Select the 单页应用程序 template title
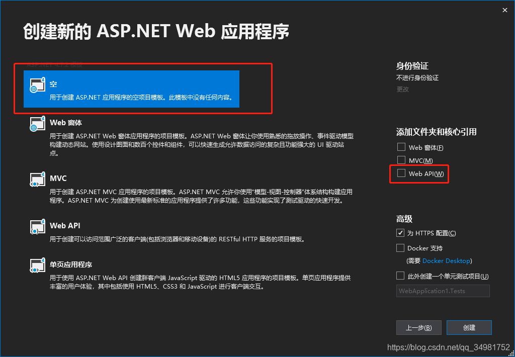This screenshot has height=357, width=515. (71, 264)
